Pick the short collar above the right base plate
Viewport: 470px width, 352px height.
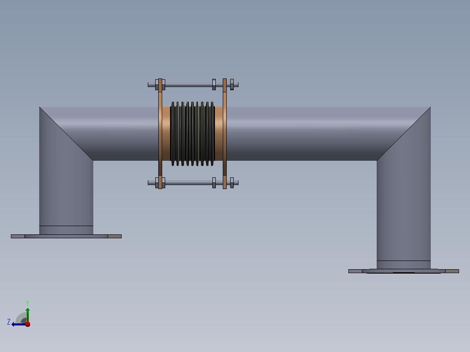[x=404, y=265]
